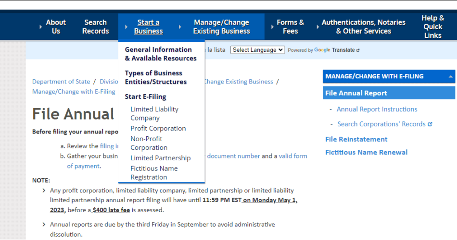The width and height of the screenshot is (457, 240).
Task: Open General Information & Available Resources
Action: point(160,54)
